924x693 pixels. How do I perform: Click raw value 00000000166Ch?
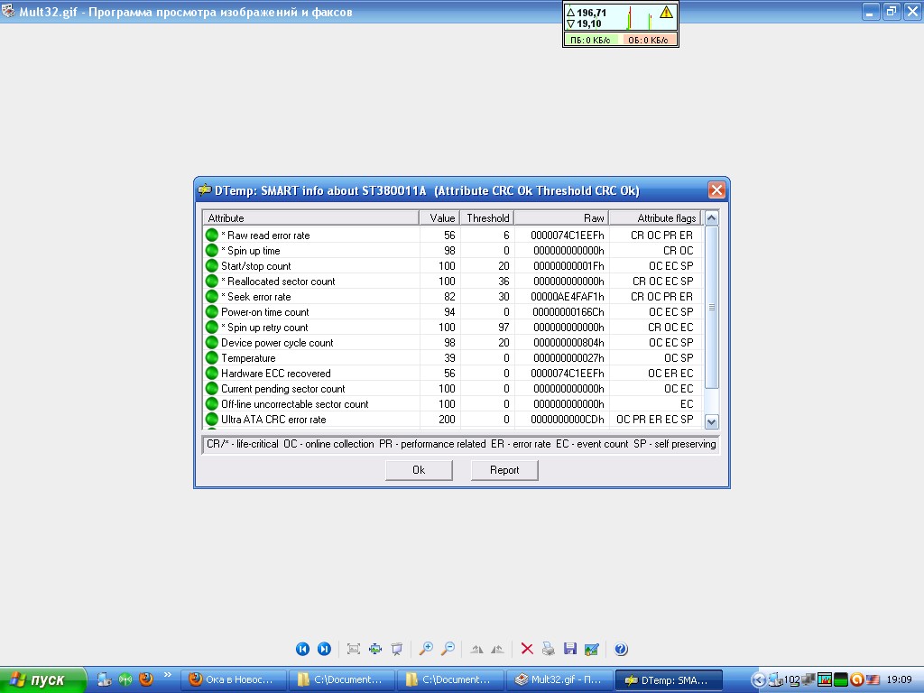tap(568, 311)
